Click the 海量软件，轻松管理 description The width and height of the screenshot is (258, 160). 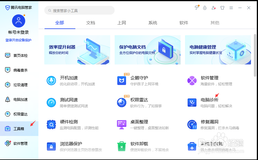(x=216, y=84)
